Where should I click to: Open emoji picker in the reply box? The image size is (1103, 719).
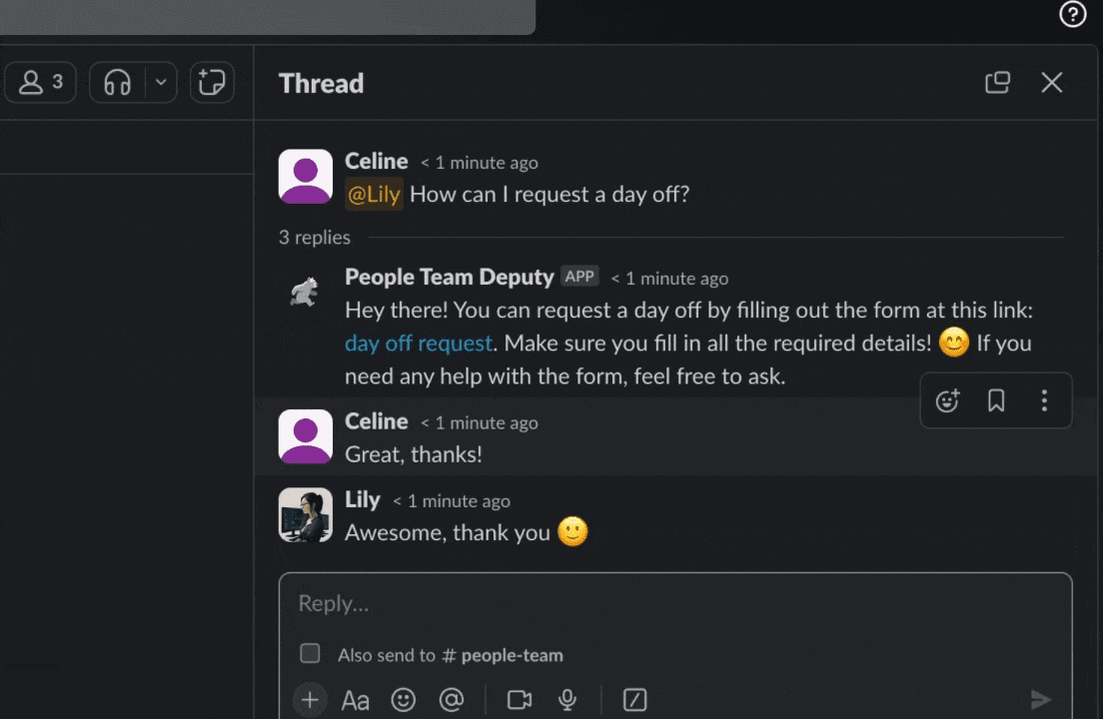click(x=404, y=699)
